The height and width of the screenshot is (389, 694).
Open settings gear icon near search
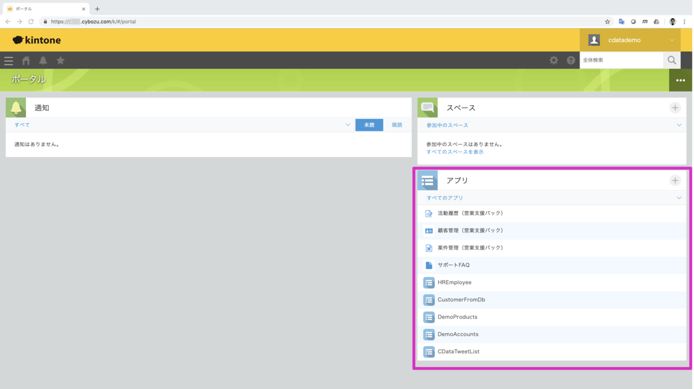point(553,60)
